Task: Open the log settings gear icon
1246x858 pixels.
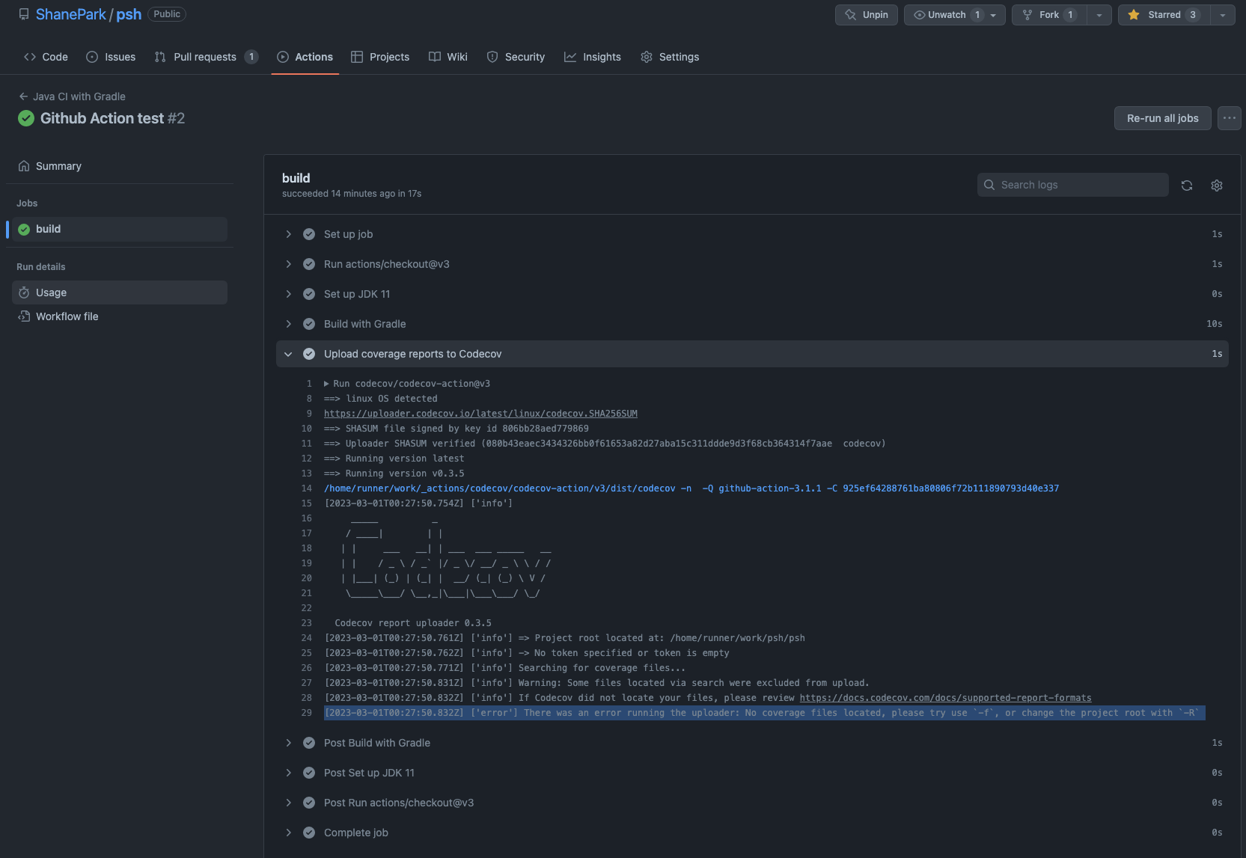Action: click(1217, 186)
